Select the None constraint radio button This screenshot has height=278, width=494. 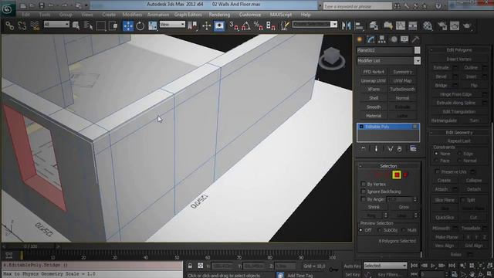436,154
